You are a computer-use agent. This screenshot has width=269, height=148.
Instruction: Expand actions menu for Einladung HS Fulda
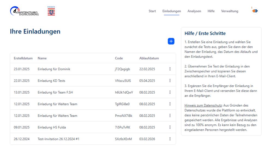[170, 127]
